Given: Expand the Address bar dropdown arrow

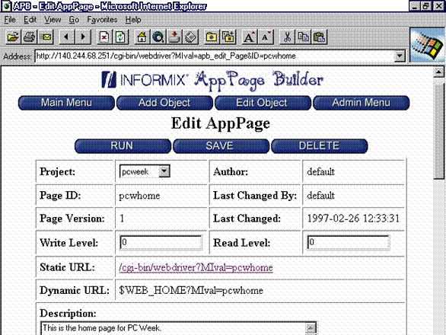Looking at the screenshot, I should 400,56.
